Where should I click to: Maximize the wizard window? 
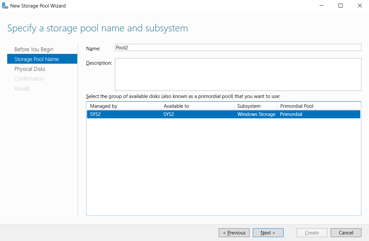[x=341, y=6]
